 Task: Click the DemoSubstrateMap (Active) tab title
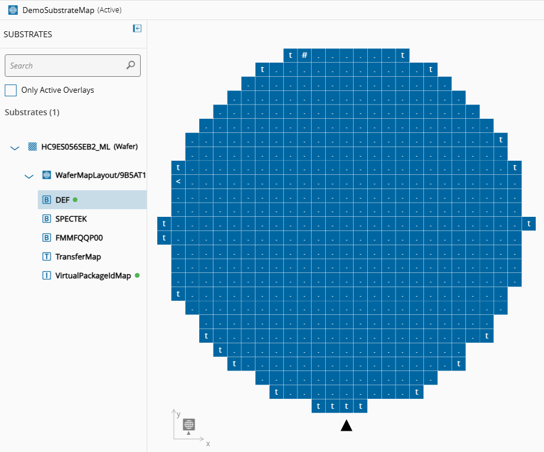pyautogui.click(x=72, y=10)
